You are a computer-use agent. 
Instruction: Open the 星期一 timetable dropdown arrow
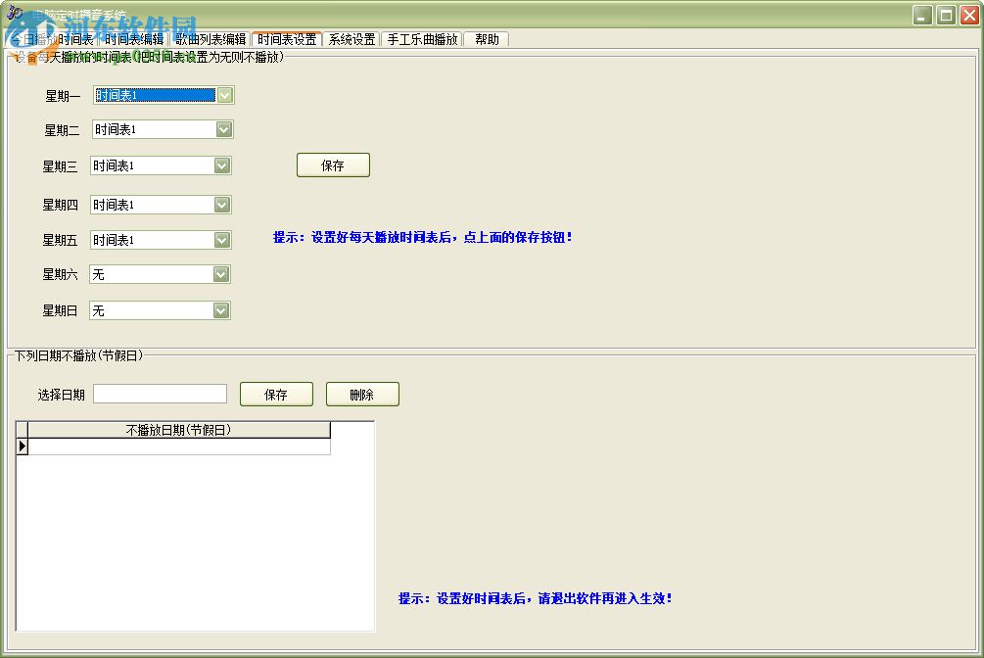[x=225, y=95]
